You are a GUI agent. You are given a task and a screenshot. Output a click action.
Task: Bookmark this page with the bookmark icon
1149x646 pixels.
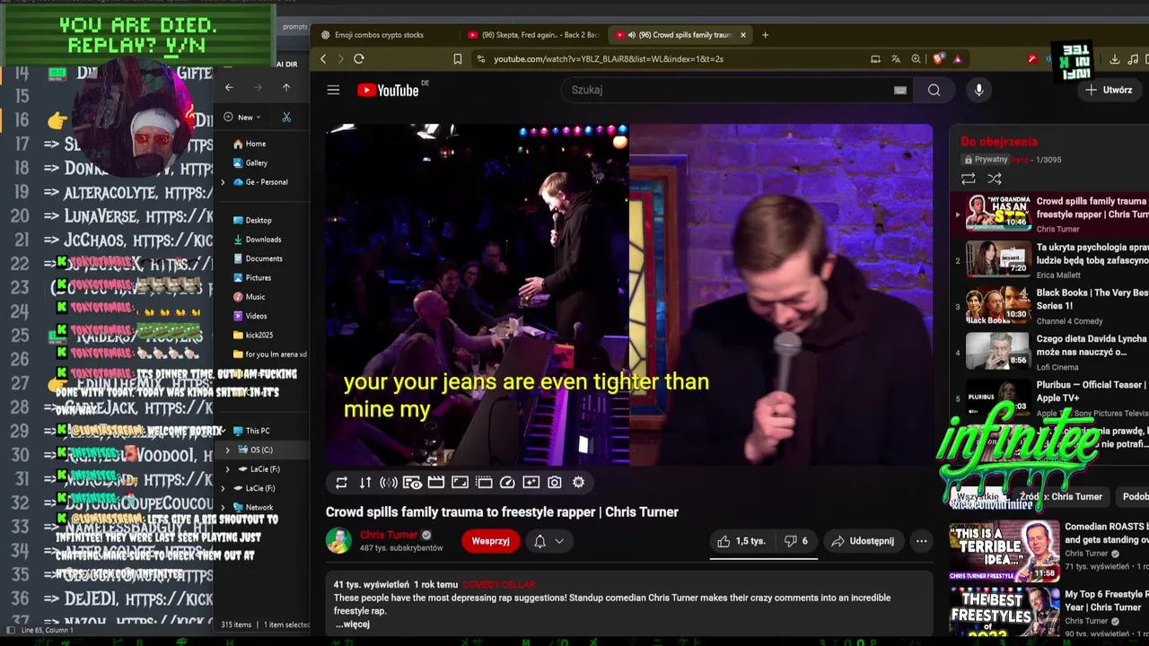[457, 59]
